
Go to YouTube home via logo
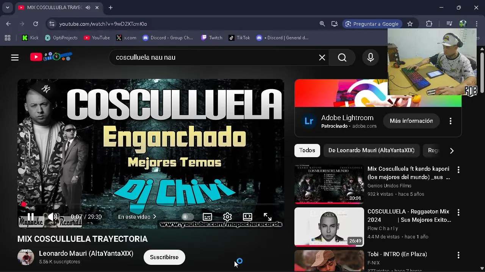(51, 57)
